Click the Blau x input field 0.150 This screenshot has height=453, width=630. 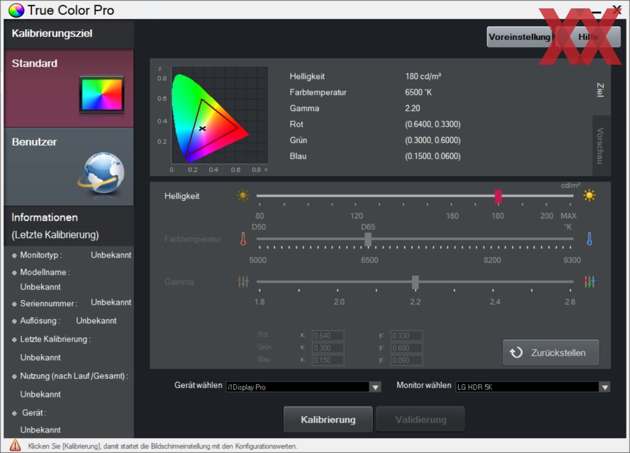click(328, 360)
